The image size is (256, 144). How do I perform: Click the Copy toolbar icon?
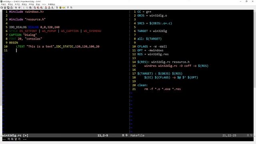[x=27, y=8]
